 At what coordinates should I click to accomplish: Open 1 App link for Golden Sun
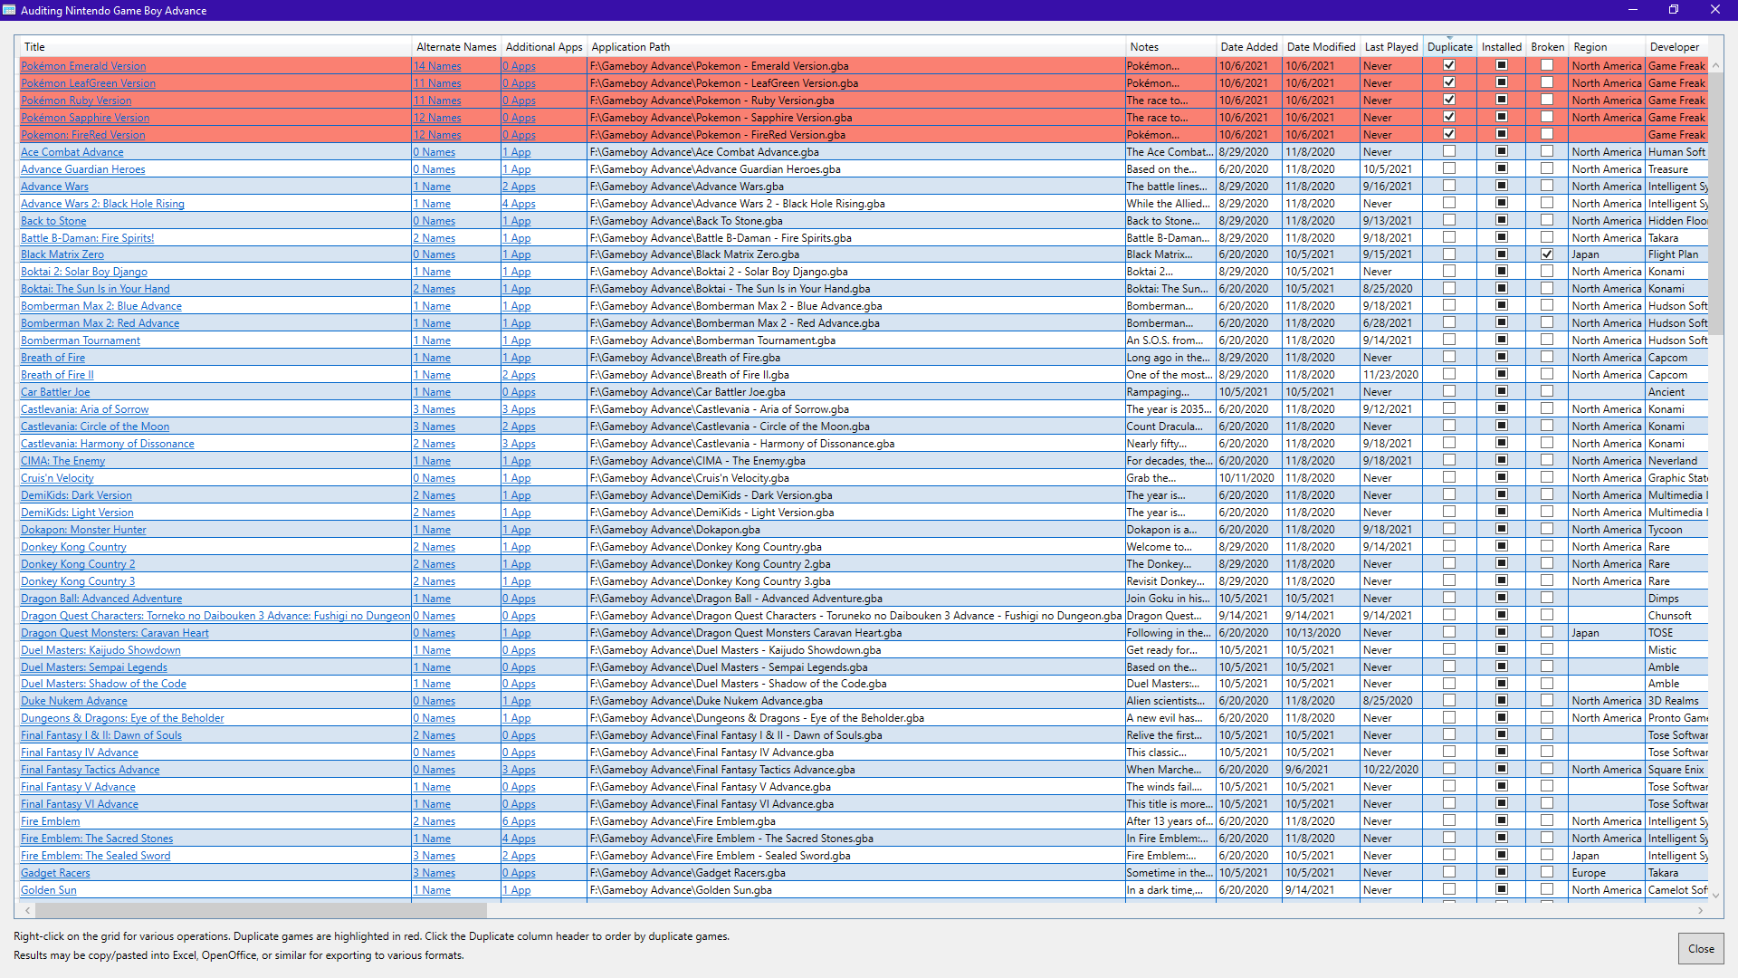point(516,890)
